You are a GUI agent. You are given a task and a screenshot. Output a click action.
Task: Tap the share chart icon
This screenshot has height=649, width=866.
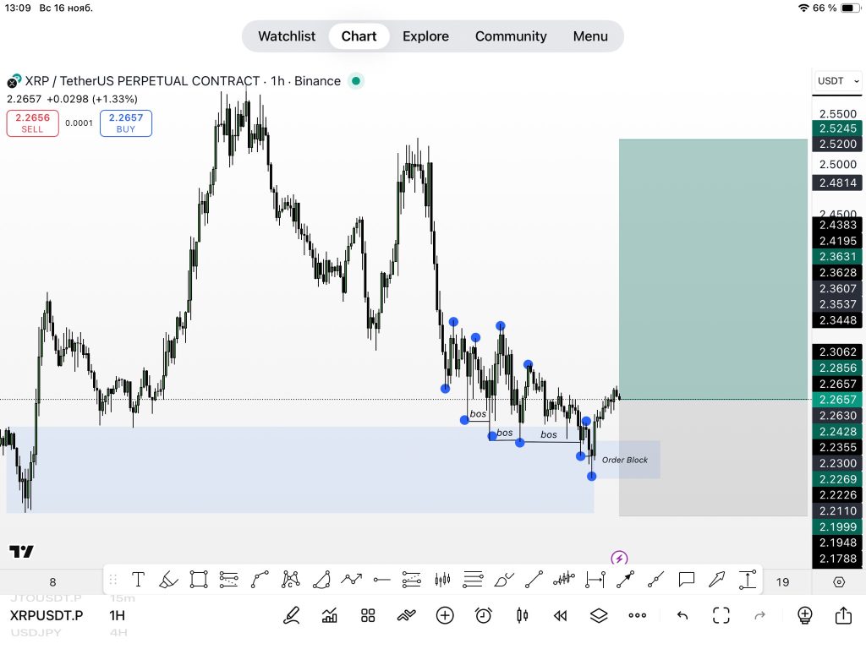[843, 615]
